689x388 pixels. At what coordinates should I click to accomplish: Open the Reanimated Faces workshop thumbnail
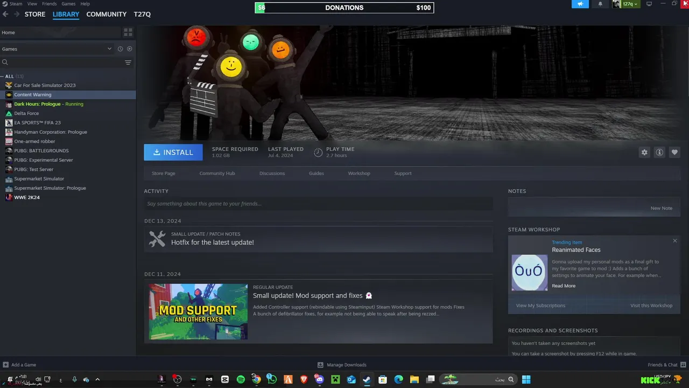pos(529,272)
